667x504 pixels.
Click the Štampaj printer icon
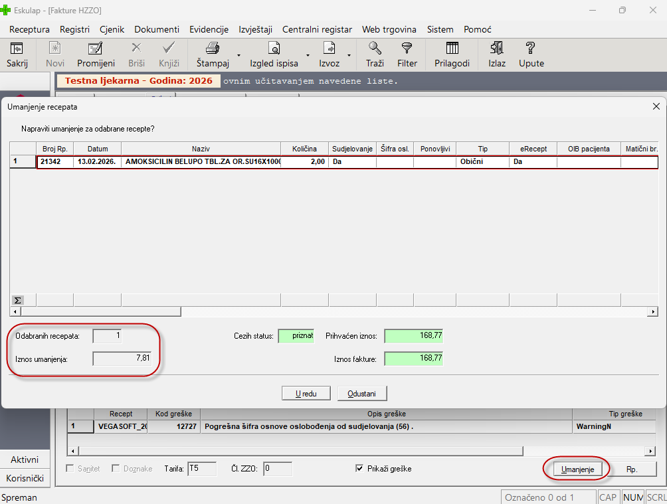(212, 48)
